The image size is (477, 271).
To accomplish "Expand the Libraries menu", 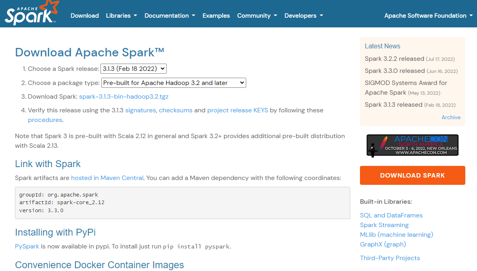I will (121, 15).
